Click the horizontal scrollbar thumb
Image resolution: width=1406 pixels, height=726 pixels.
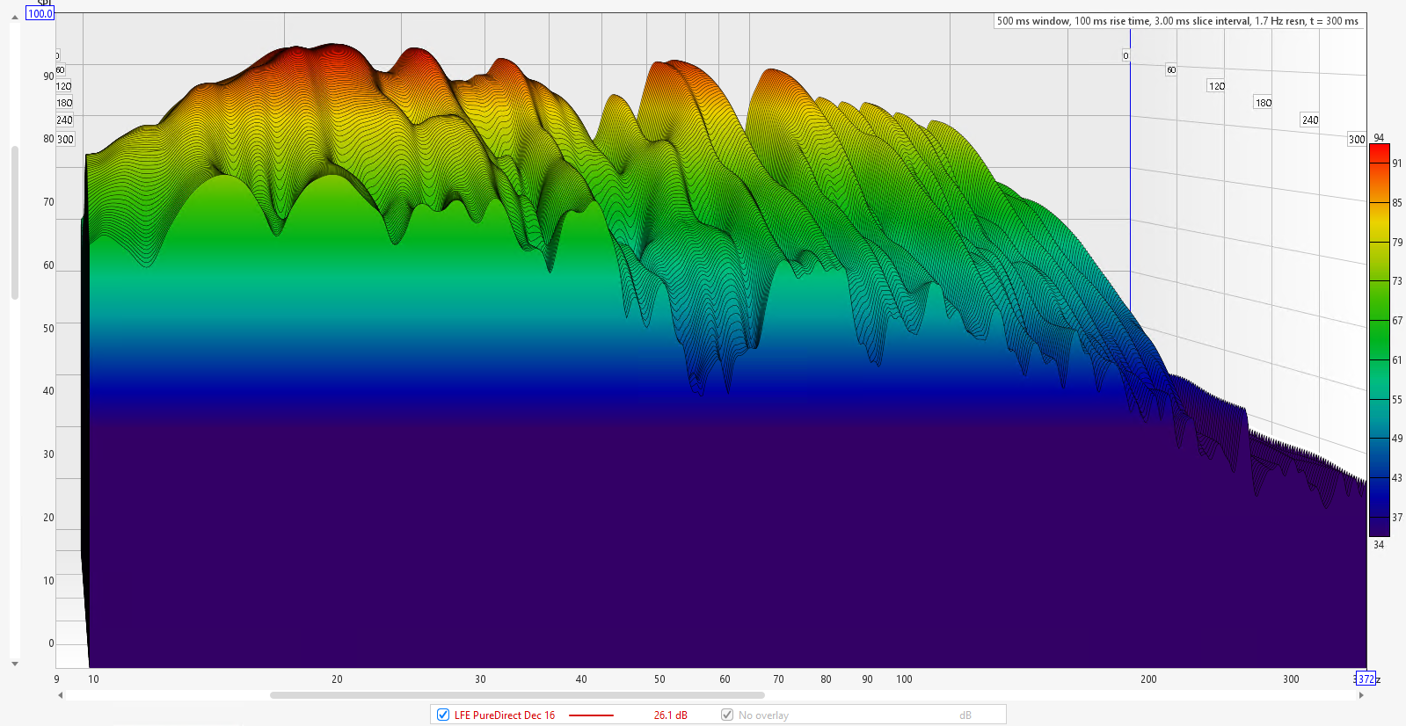(517, 695)
